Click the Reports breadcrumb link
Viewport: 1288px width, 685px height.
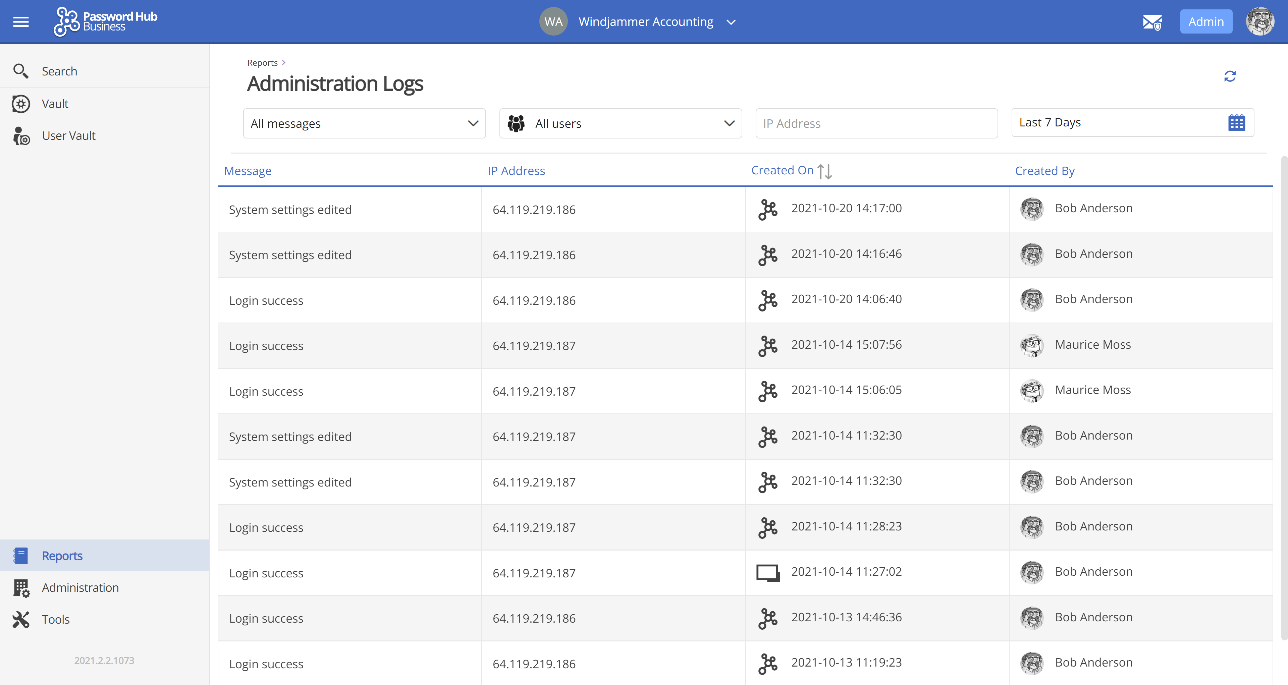(x=262, y=62)
